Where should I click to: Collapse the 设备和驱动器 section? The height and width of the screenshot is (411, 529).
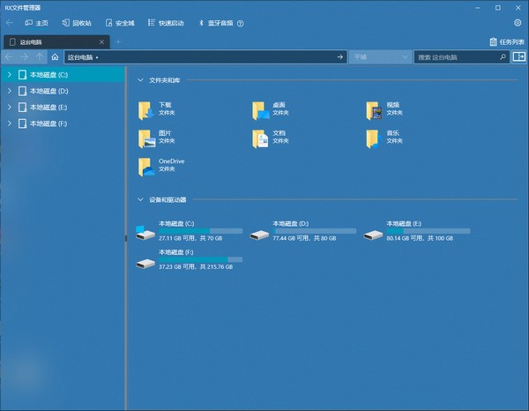tap(140, 199)
